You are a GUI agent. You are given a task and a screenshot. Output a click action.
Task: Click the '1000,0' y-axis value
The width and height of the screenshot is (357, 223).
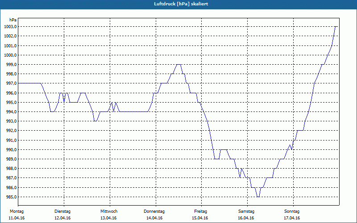(10, 55)
